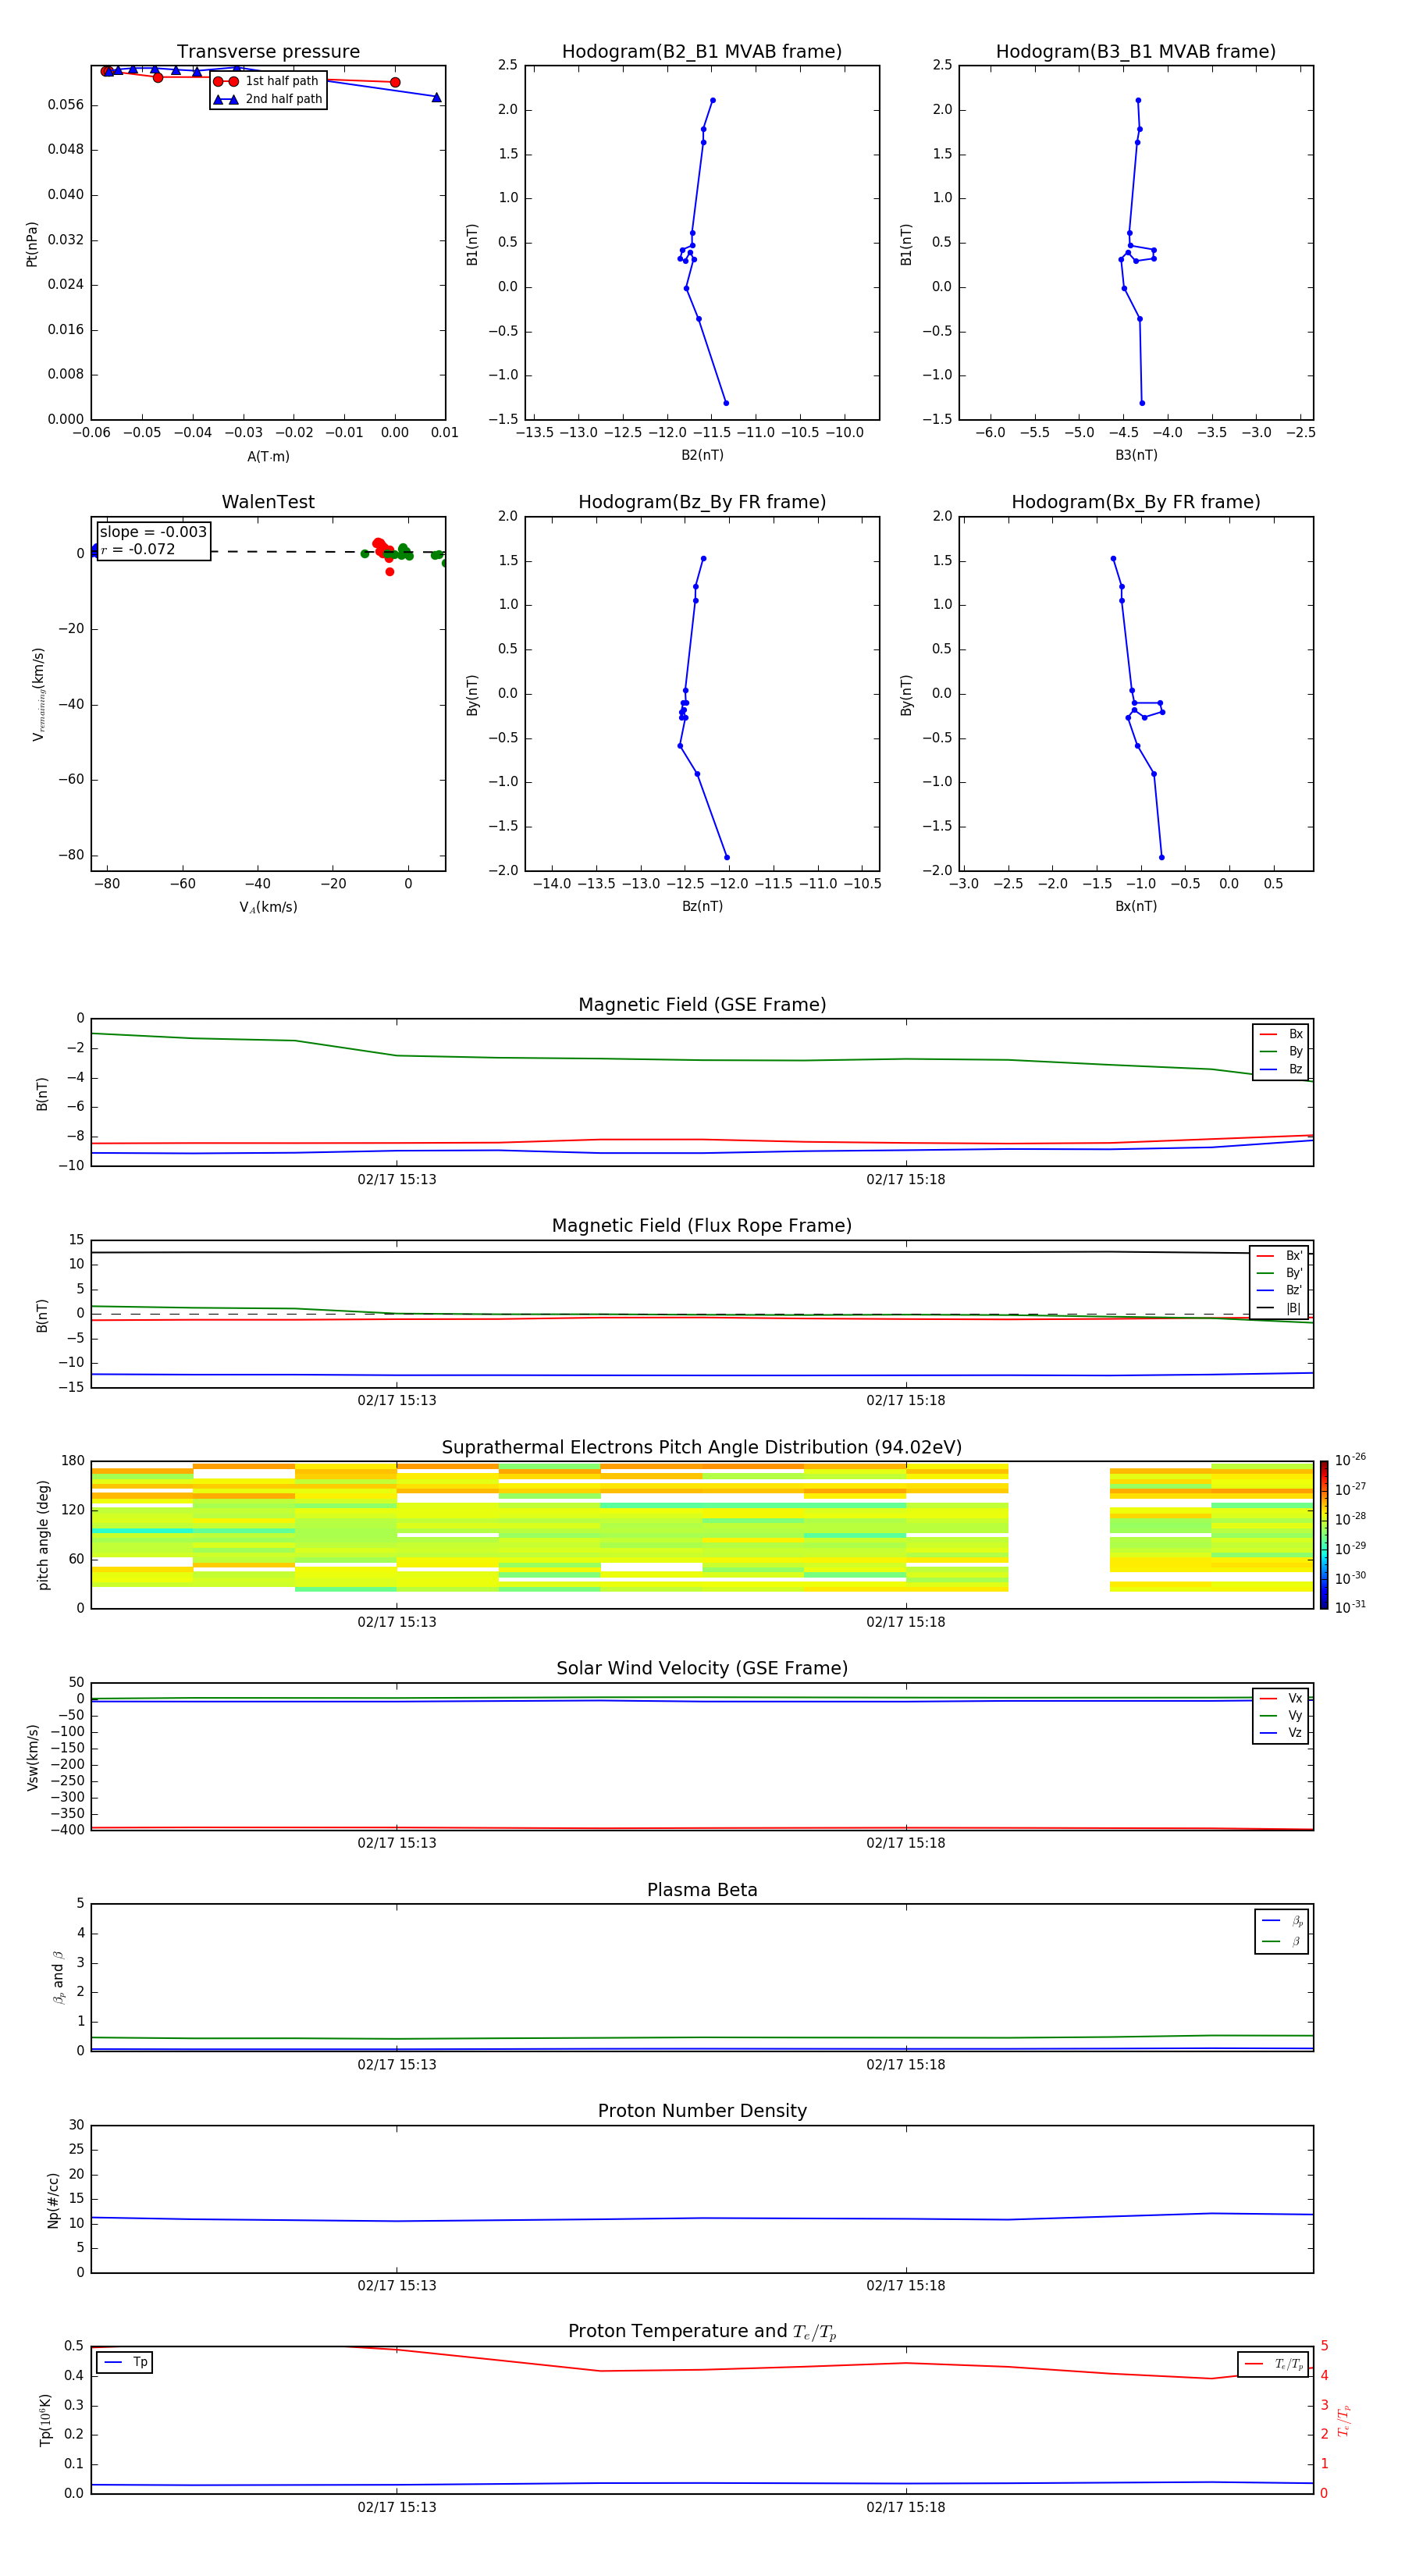Click the pitch angle color scale bar
1405x2576 pixels.
pyautogui.click(x=1324, y=1535)
